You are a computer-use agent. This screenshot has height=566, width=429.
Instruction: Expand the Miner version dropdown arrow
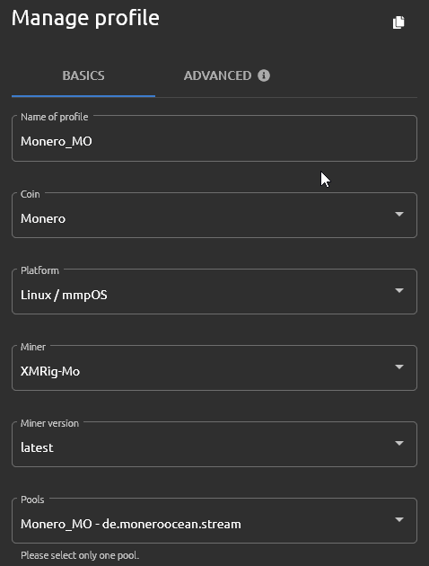pos(399,443)
